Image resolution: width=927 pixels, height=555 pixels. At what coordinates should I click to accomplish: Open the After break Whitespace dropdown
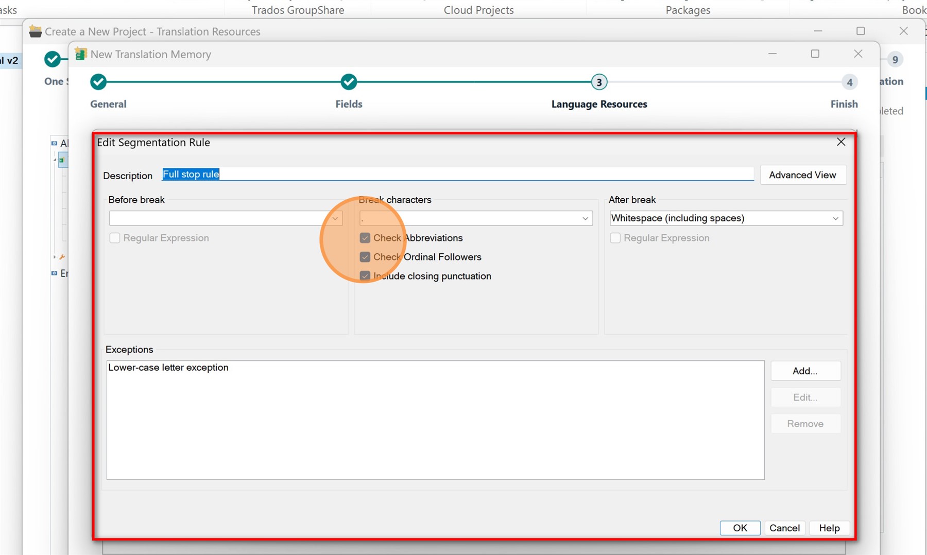click(835, 218)
